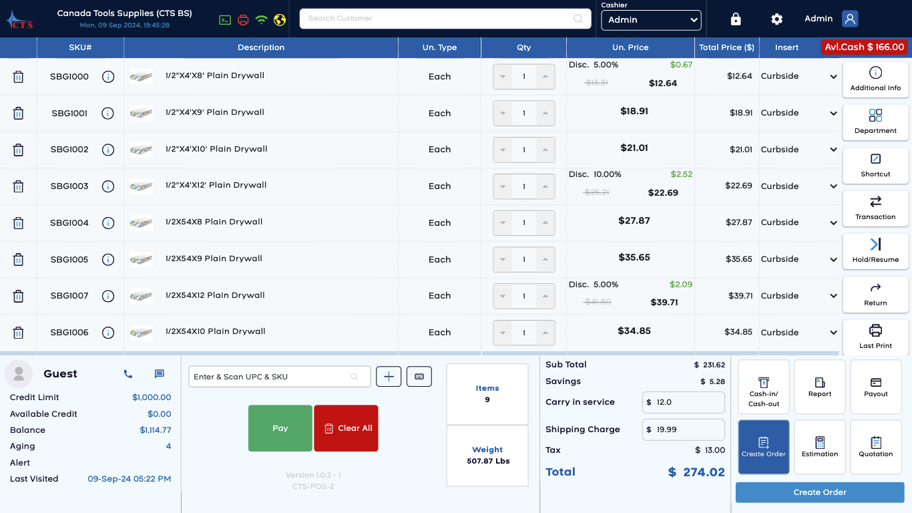The width and height of the screenshot is (912, 513).
Task: Start a Return transaction
Action: click(875, 295)
